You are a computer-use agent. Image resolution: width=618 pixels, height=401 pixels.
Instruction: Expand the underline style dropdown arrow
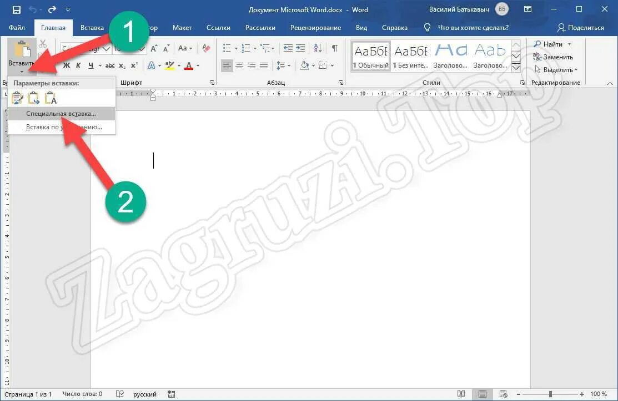[100, 65]
